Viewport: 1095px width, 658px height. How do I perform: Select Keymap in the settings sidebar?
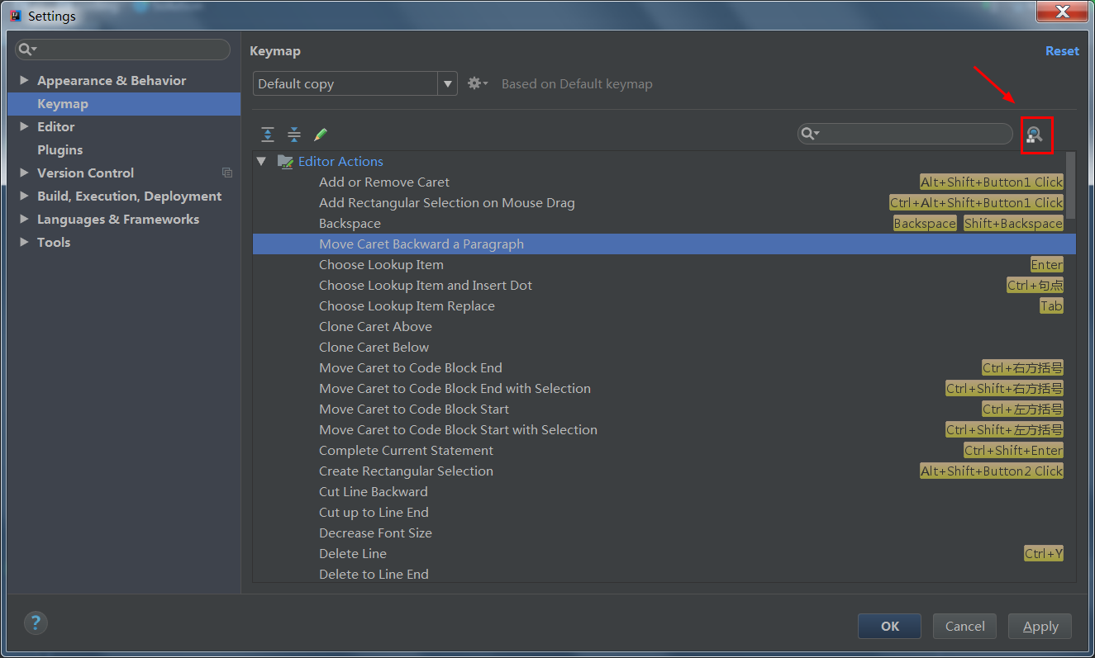(124, 103)
